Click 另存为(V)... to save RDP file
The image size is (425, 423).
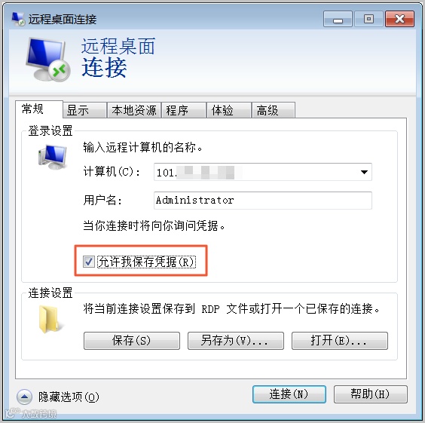pyautogui.click(x=236, y=341)
